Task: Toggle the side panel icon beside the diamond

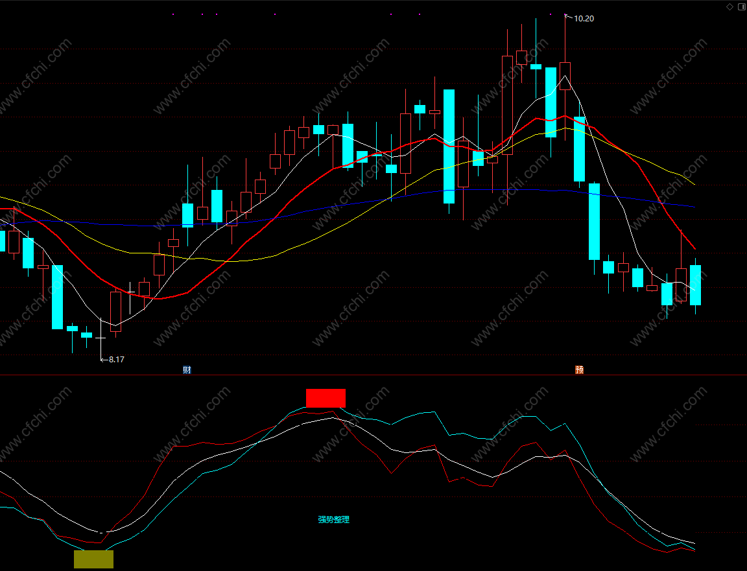Action: coord(741,6)
